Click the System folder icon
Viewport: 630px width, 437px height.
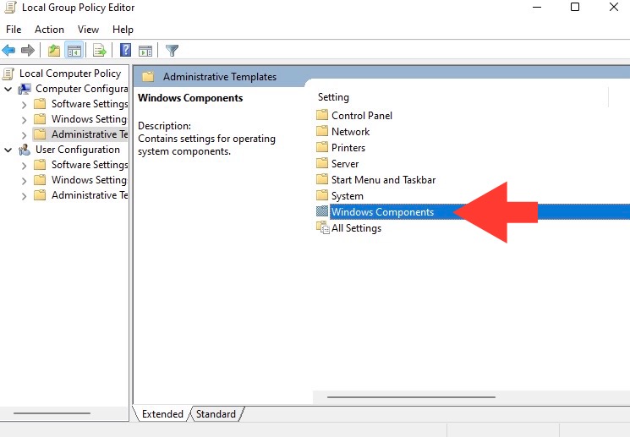coord(322,195)
